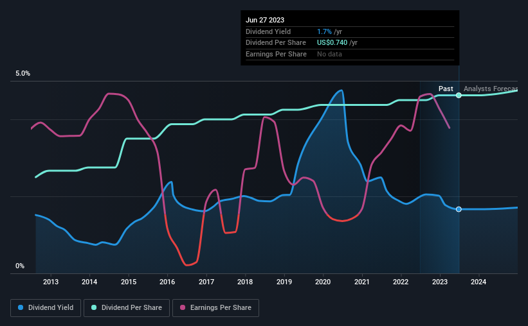528x326 pixels.
Task: Click the 2017 x-axis label
Action: click(x=206, y=282)
